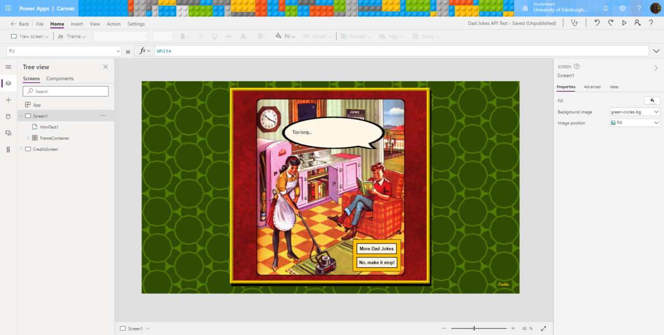
Task: Click the Fill color swatch in Properties
Action: (652, 101)
